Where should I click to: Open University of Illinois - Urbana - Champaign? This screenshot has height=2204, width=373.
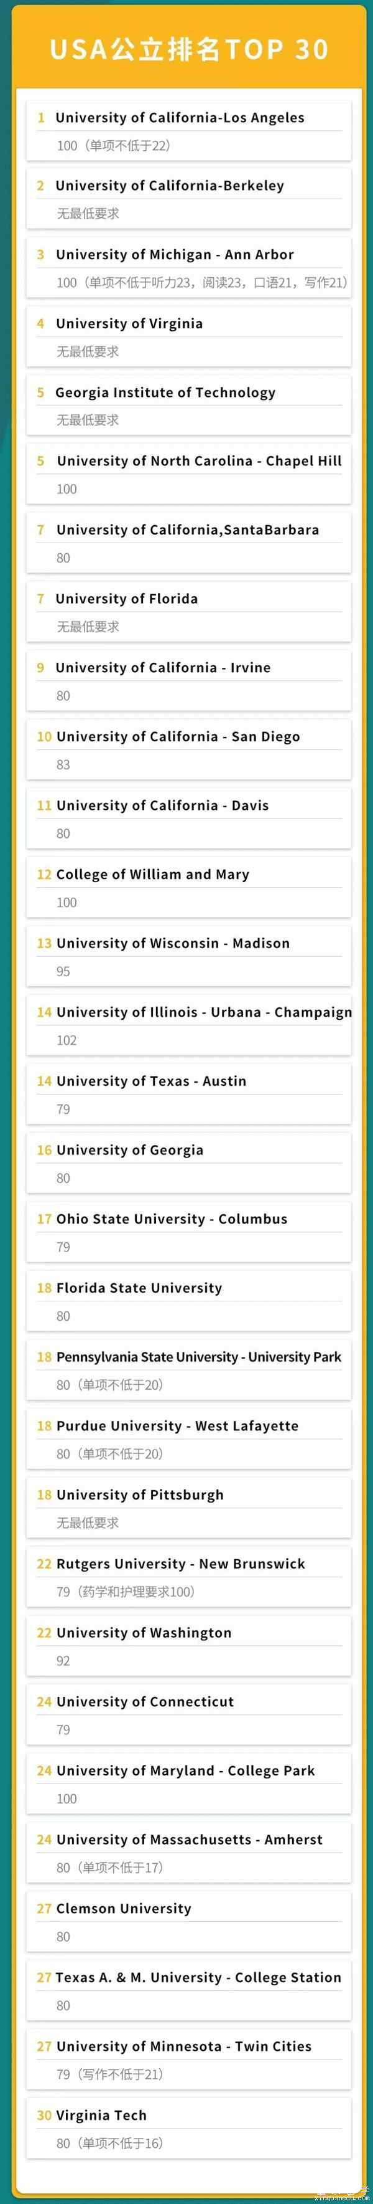pos(204,1012)
